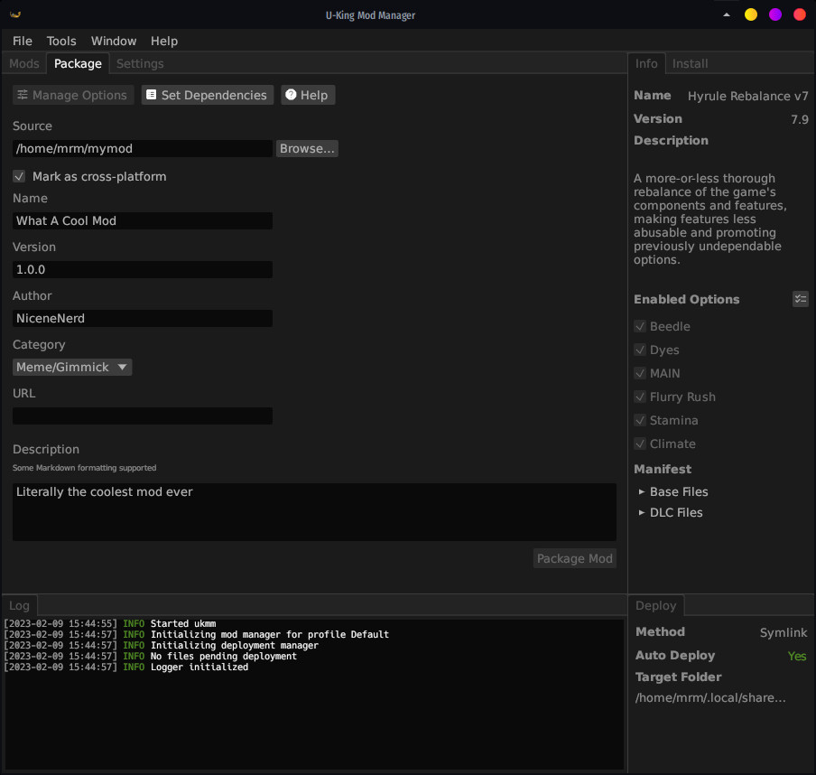Viewport: 816px width, 775px height.
Task: Click the Browse button for Source
Action: [307, 148]
